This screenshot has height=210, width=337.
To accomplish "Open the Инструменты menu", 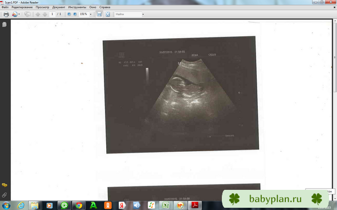I will 77,7.
